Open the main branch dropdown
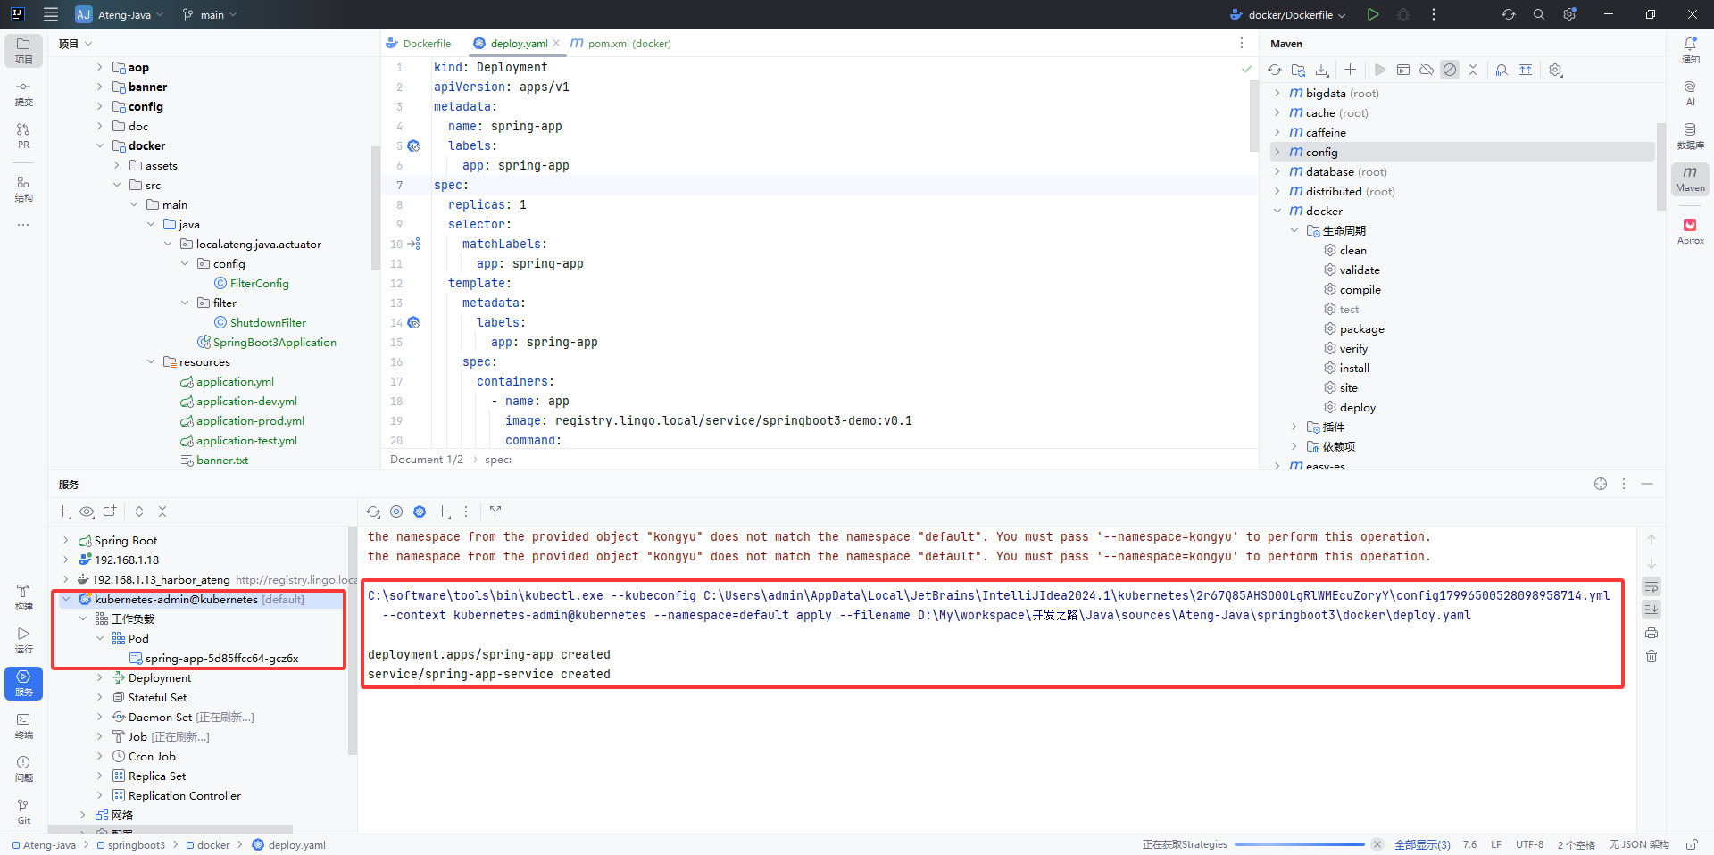The image size is (1714, 855). [x=211, y=14]
